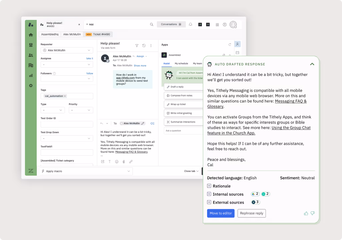Open the Views icon in the sidebar
The image size is (342, 240).
pyautogui.click(x=31, y=45)
